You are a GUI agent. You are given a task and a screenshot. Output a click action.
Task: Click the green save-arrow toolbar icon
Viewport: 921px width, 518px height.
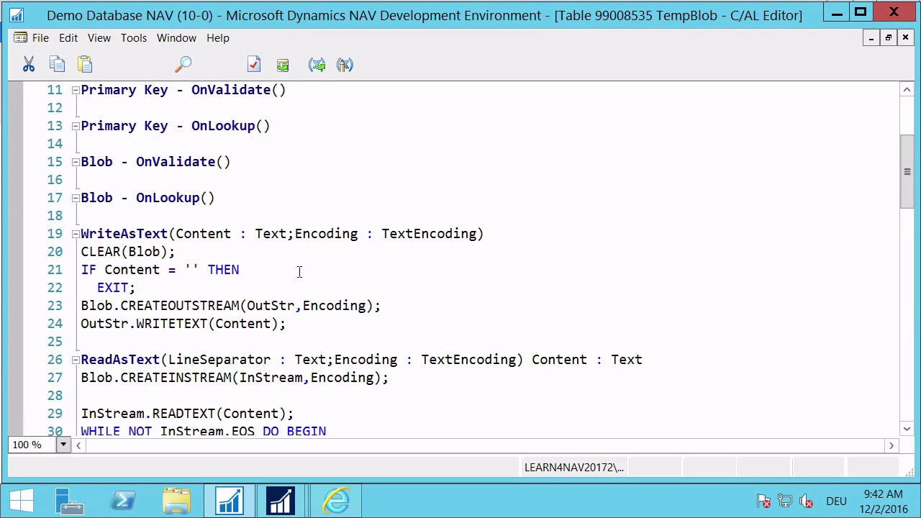click(283, 65)
